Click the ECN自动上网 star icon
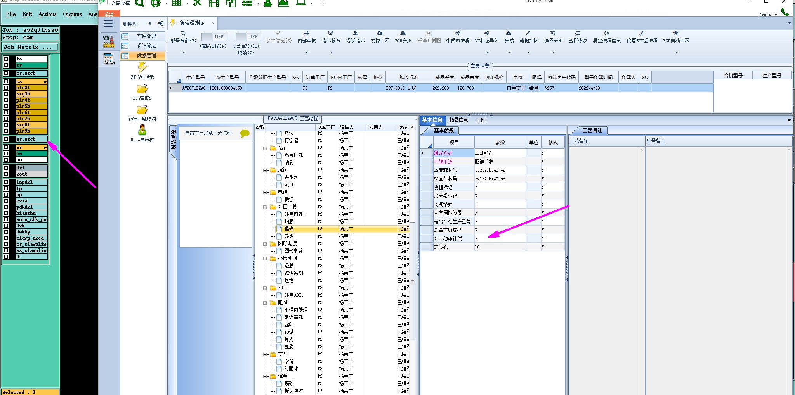Screen dimensions: 795x395 [676, 33]
